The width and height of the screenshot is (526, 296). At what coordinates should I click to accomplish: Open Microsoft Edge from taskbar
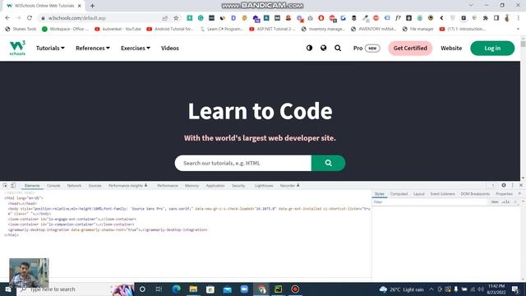point(176,289)
